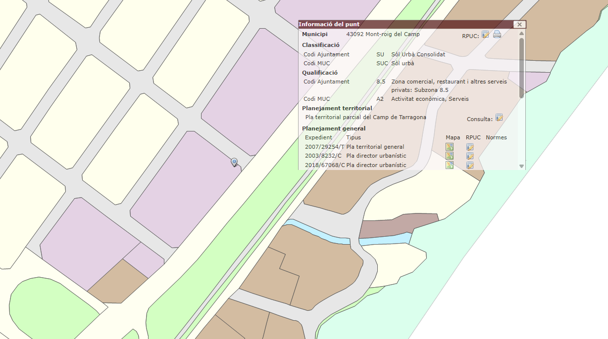Image resolution: width=608 pixels, height=339 pixels.
Task: Open the Consulta icon for Pla territorial parcial
Action: pos(499,118)
